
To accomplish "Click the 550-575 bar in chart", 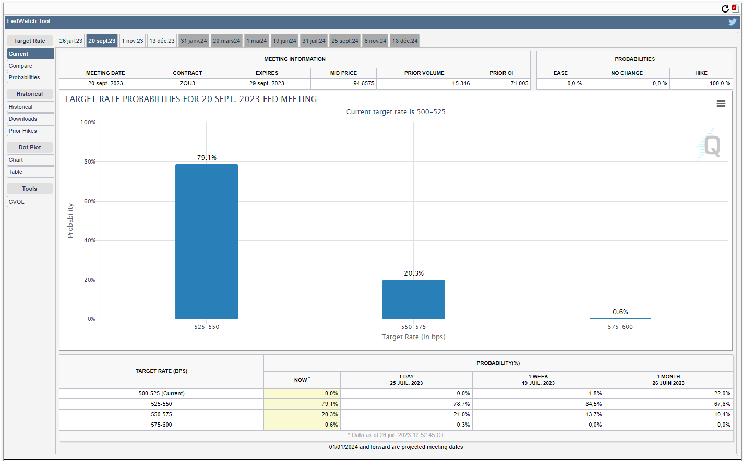I will coord(414,300).
